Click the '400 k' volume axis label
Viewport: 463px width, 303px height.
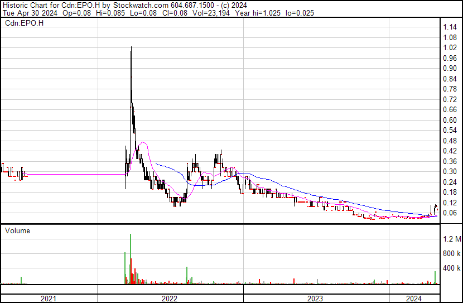coord(452,268)
